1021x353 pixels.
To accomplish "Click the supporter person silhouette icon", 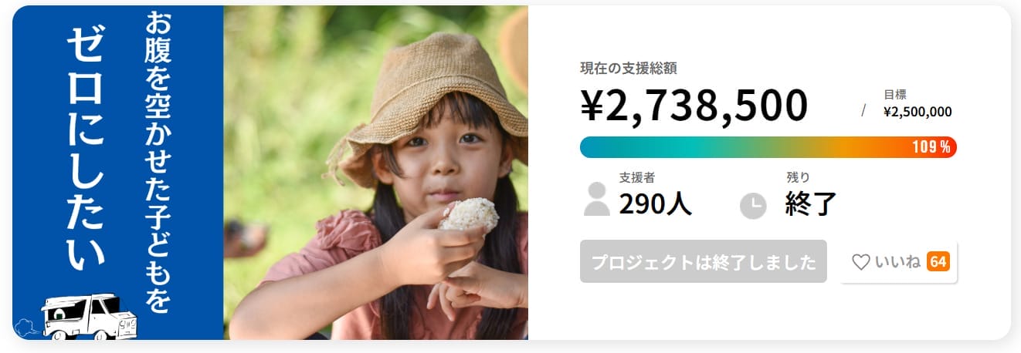I will coord(596,199).
